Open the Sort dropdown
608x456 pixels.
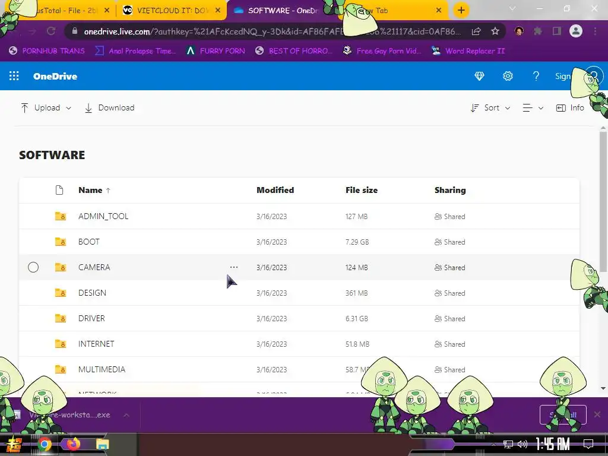coord(490,108)
